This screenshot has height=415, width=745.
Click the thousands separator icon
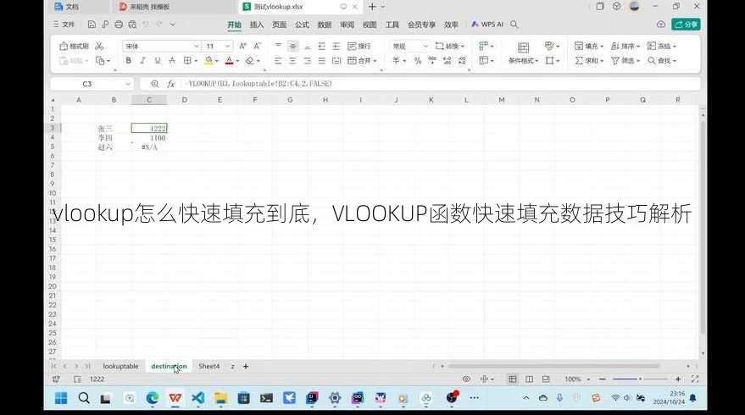tap(432, 61)
